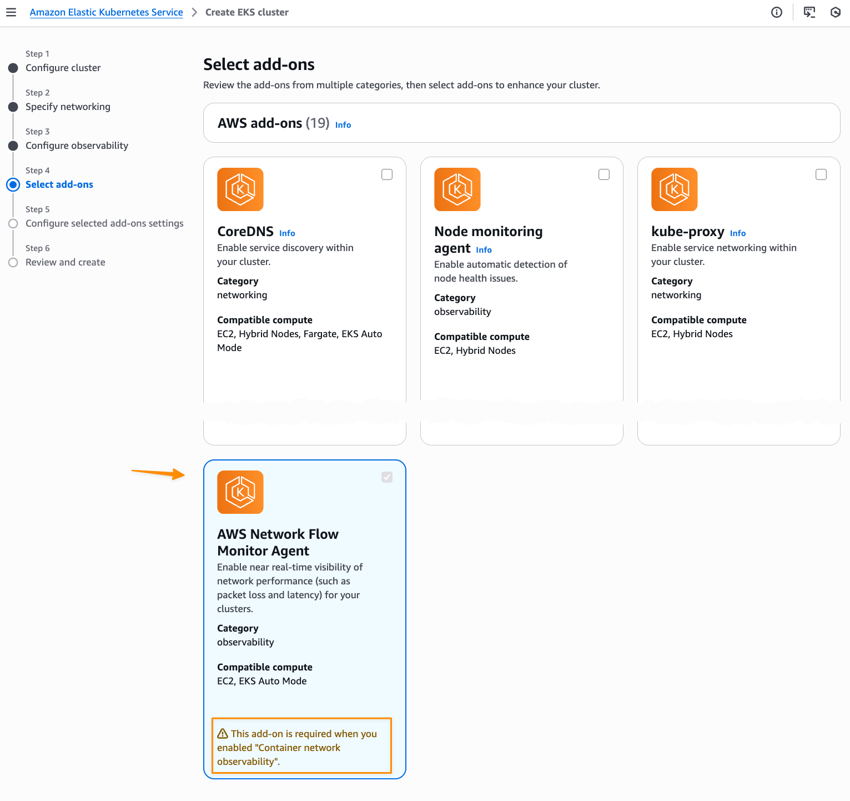Click the hexagon settings icon in header

(836, 12)
